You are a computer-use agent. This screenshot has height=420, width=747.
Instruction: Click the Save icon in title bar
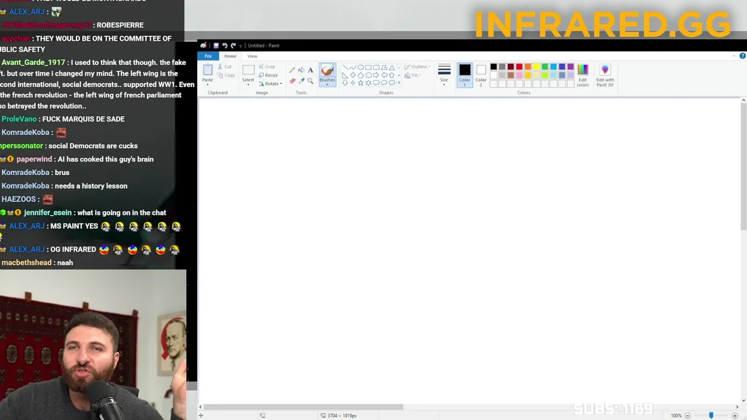click(x=216, y=45)
